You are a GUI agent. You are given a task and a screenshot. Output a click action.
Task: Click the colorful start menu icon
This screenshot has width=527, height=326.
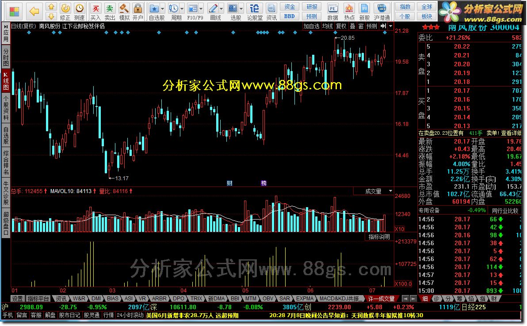coord(14,11)
